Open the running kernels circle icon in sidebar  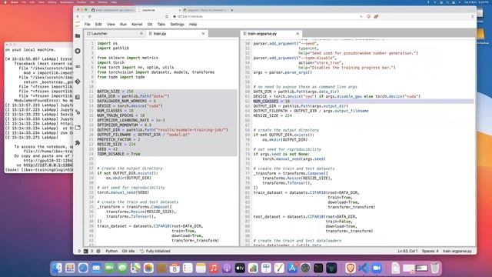78,51
